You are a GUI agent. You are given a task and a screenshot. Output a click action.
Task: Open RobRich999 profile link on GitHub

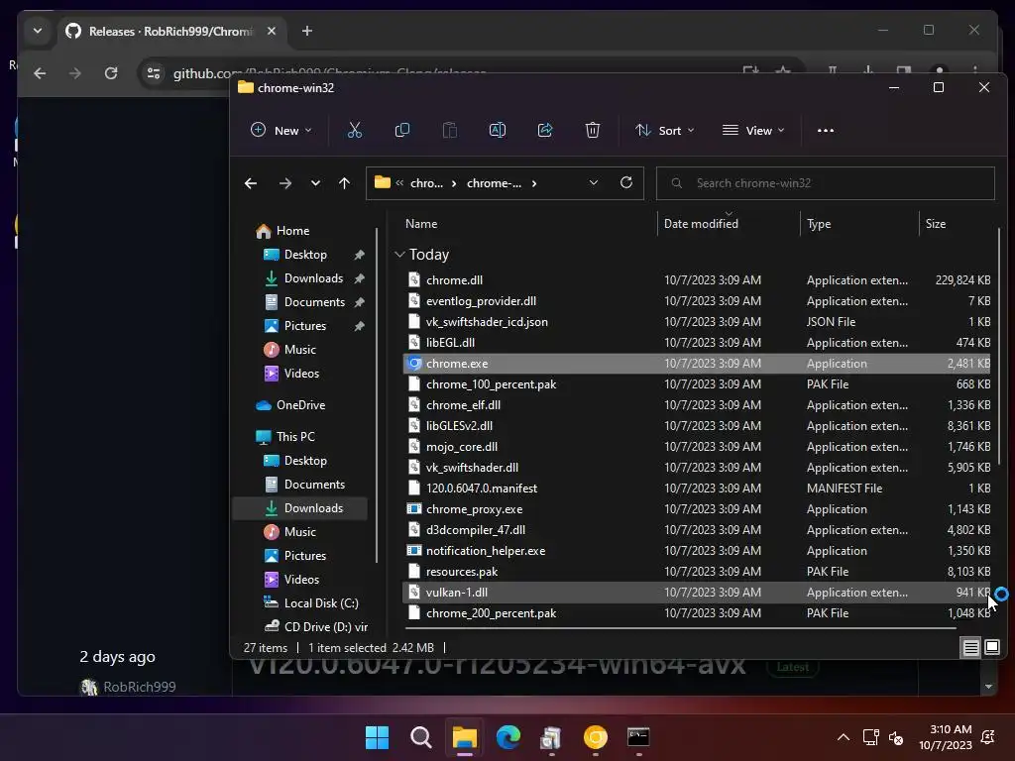139,687
